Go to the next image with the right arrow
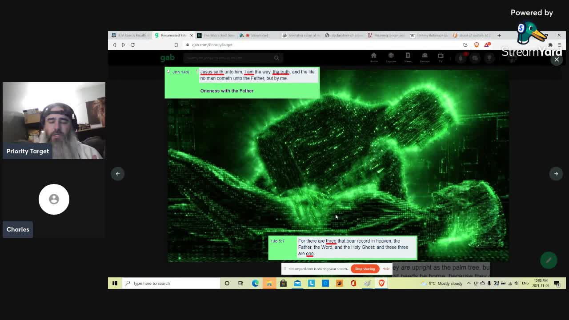 click(x=556, y=174)
